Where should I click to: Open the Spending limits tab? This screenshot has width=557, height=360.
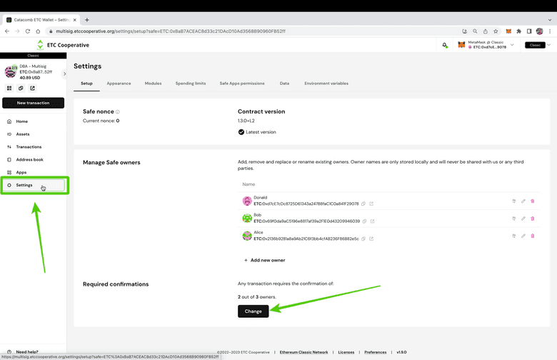(x=191, y=84)
